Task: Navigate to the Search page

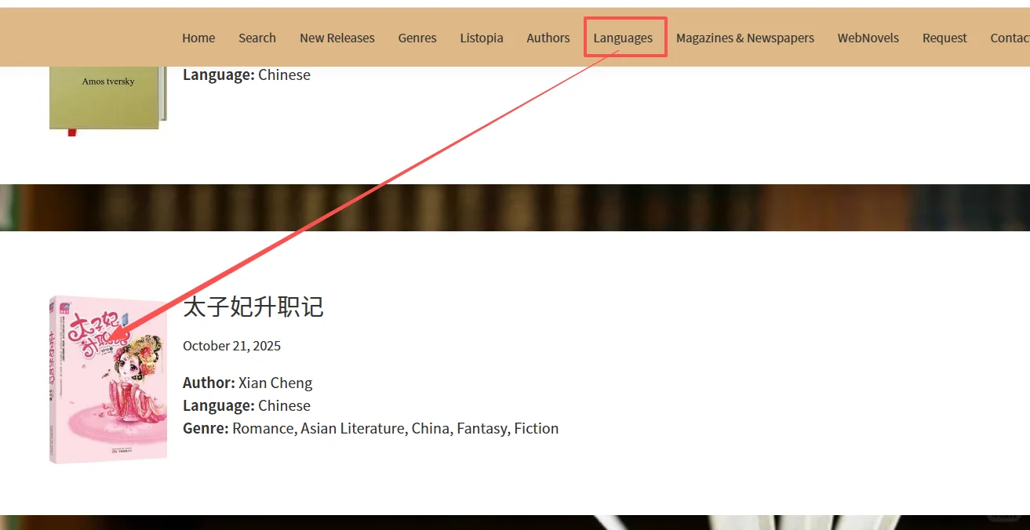Action: [257, 37]
